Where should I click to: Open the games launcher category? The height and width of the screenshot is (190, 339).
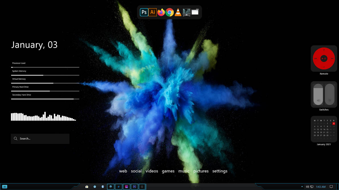[x=168, y=171]
